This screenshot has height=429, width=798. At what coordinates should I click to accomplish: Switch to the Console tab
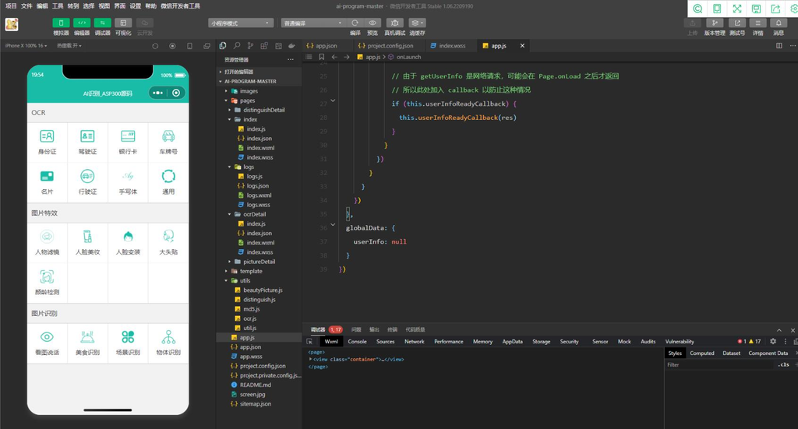pos(357,342)
